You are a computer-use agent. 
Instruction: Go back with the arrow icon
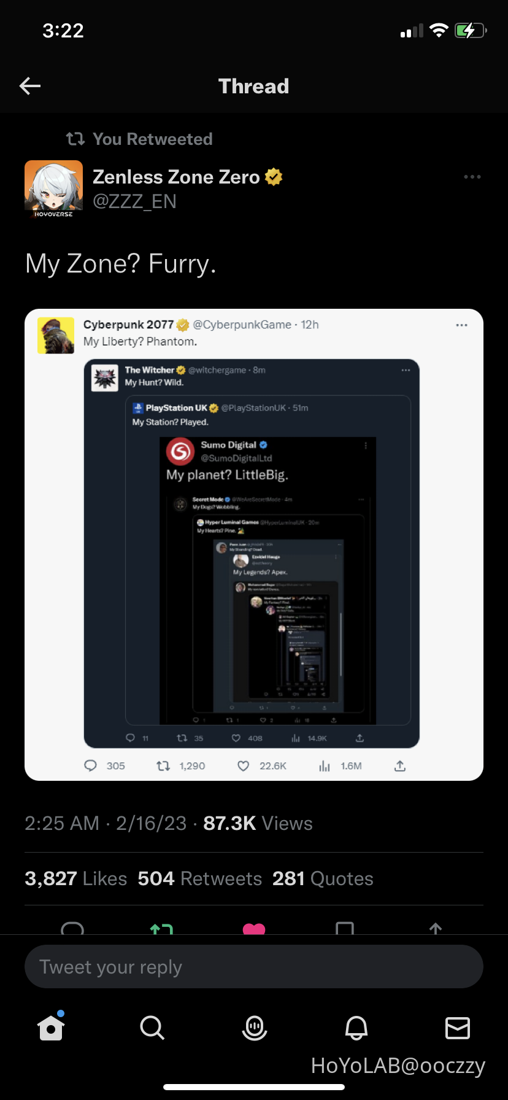[30, 86]
